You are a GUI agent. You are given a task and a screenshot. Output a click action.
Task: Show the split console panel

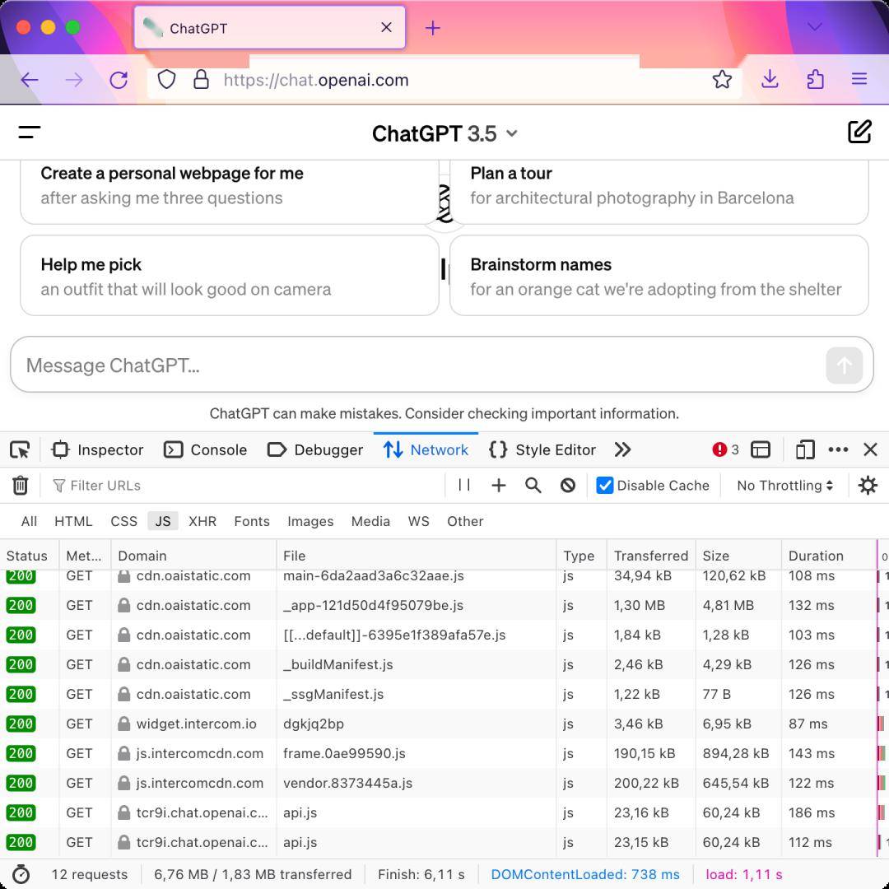[x=760, y=449]
